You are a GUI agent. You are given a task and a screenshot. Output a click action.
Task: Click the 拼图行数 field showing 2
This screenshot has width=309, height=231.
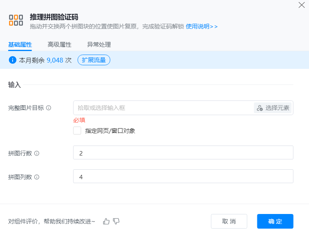pos(183,153)
